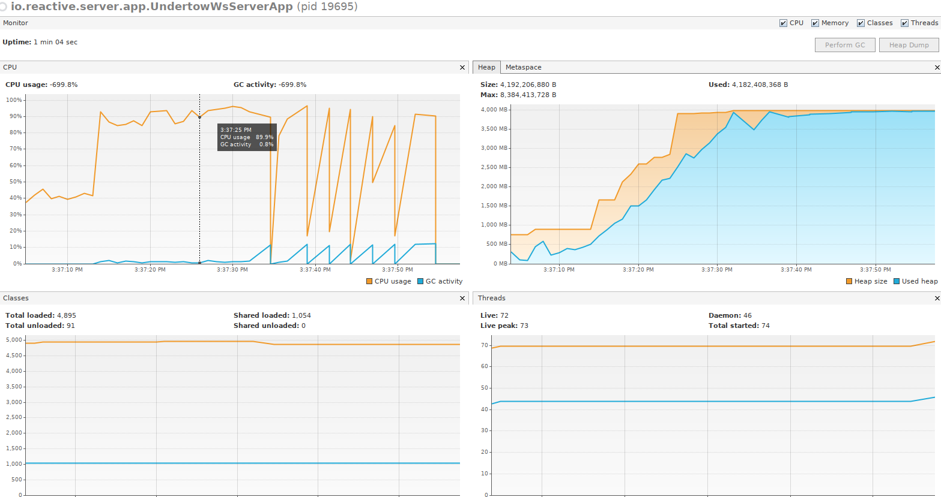The image size is (941, 497).
Task: Click the Perform GC button
Action: click(845, 45)
